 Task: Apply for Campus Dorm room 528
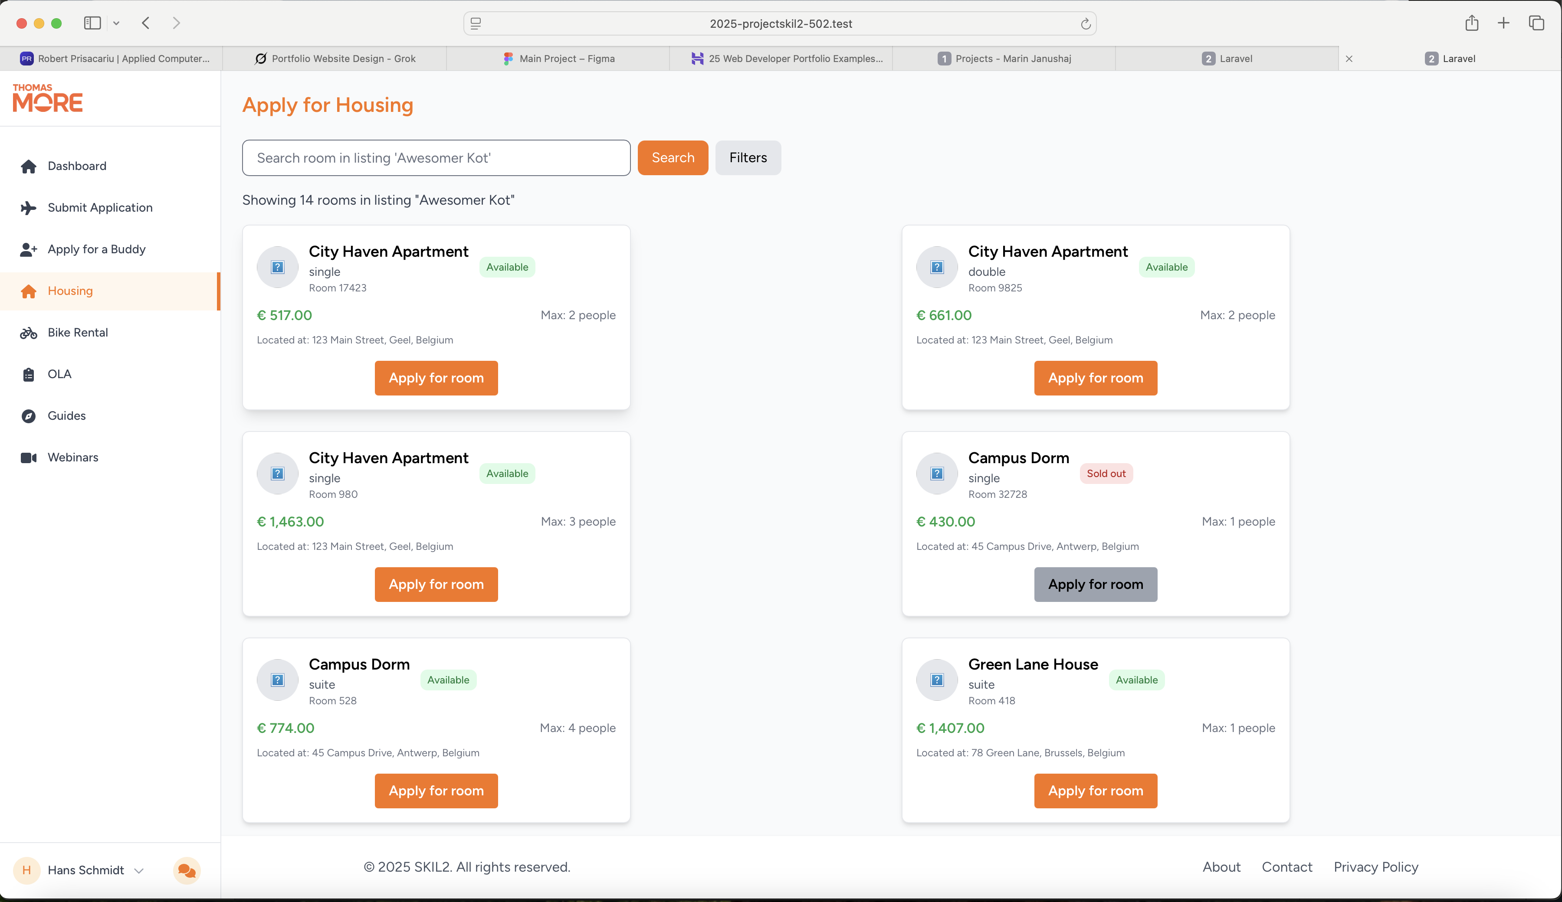pos(436,791)
